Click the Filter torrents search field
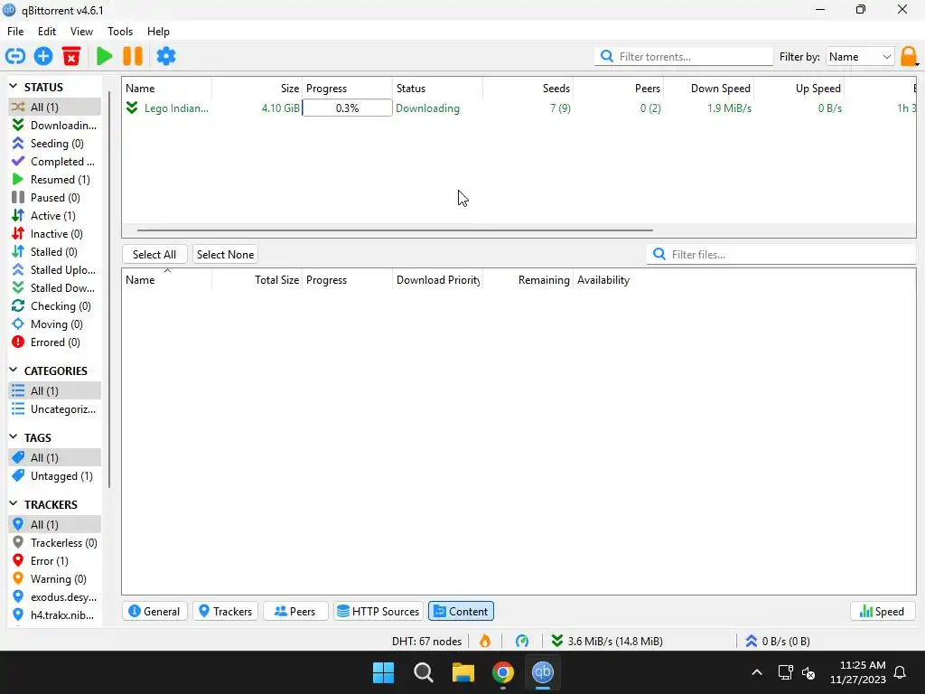 pos(684,57)
